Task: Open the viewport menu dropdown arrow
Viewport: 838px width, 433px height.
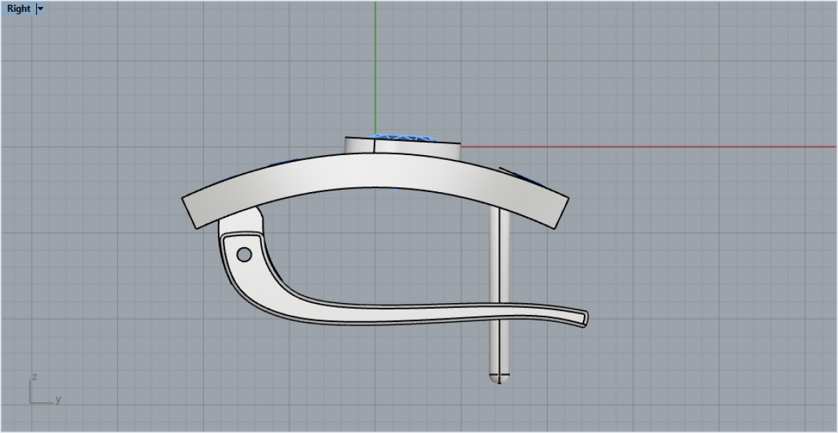Action: point(40,9)
